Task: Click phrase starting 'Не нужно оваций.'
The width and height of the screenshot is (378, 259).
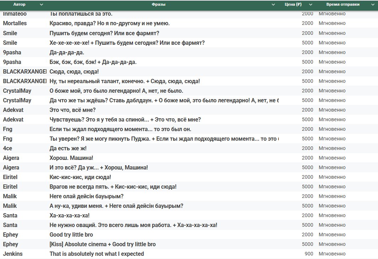Action: (x=133, y=225)
